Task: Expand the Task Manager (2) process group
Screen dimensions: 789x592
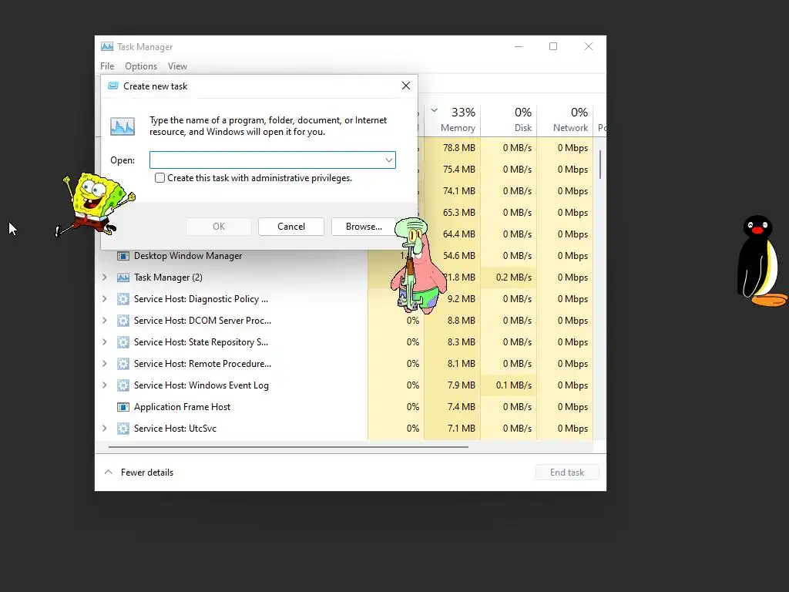Action: pos(105,277)
